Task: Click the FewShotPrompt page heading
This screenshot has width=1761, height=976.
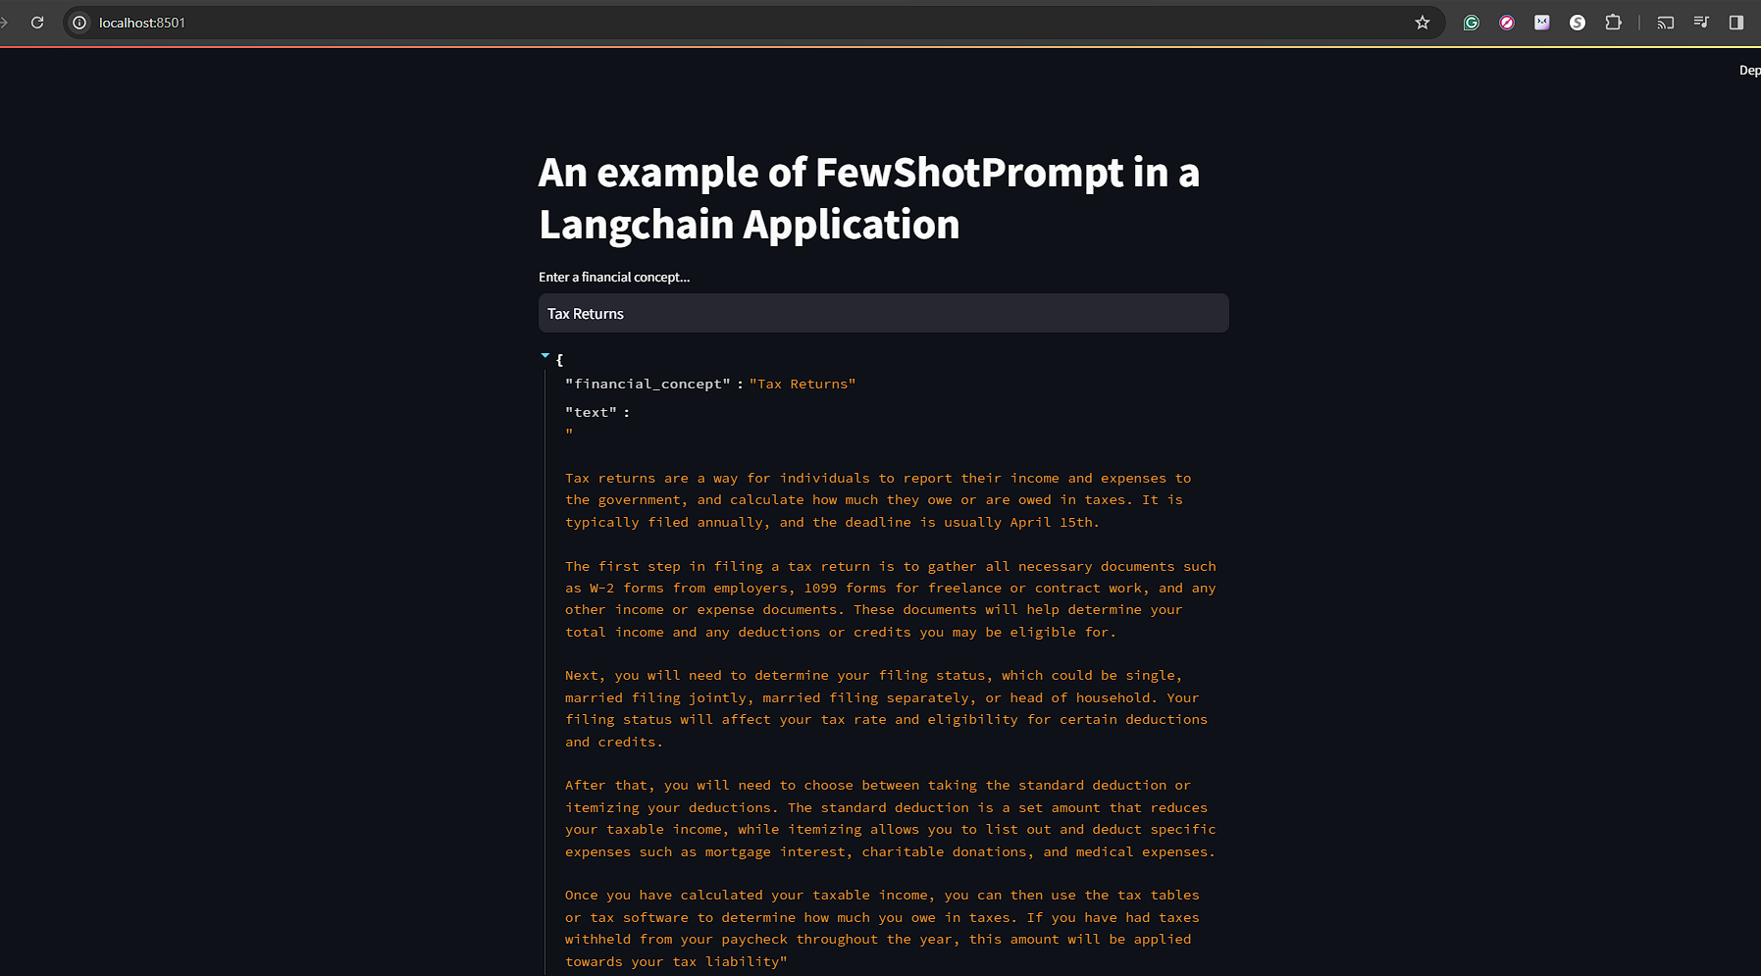Action: (x=869, y=198)
